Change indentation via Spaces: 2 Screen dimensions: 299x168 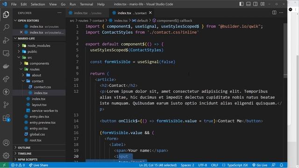[x=187, y=165]
